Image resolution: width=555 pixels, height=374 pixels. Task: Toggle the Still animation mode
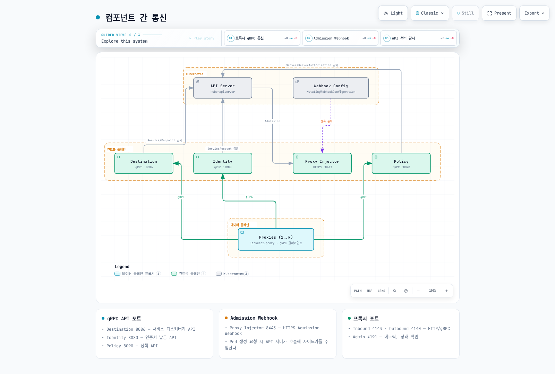pos(465,13)
